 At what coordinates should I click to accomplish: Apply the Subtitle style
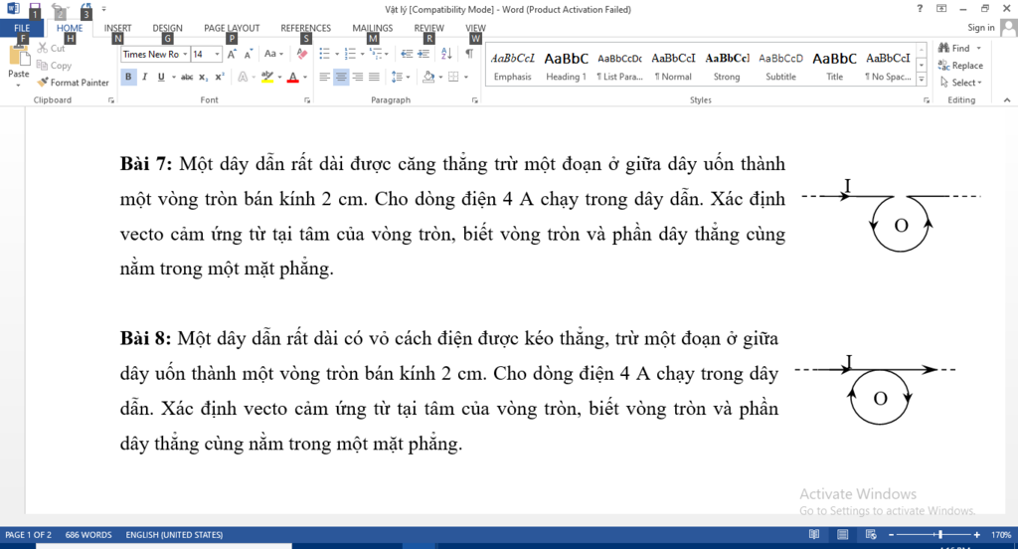(780, 67)
